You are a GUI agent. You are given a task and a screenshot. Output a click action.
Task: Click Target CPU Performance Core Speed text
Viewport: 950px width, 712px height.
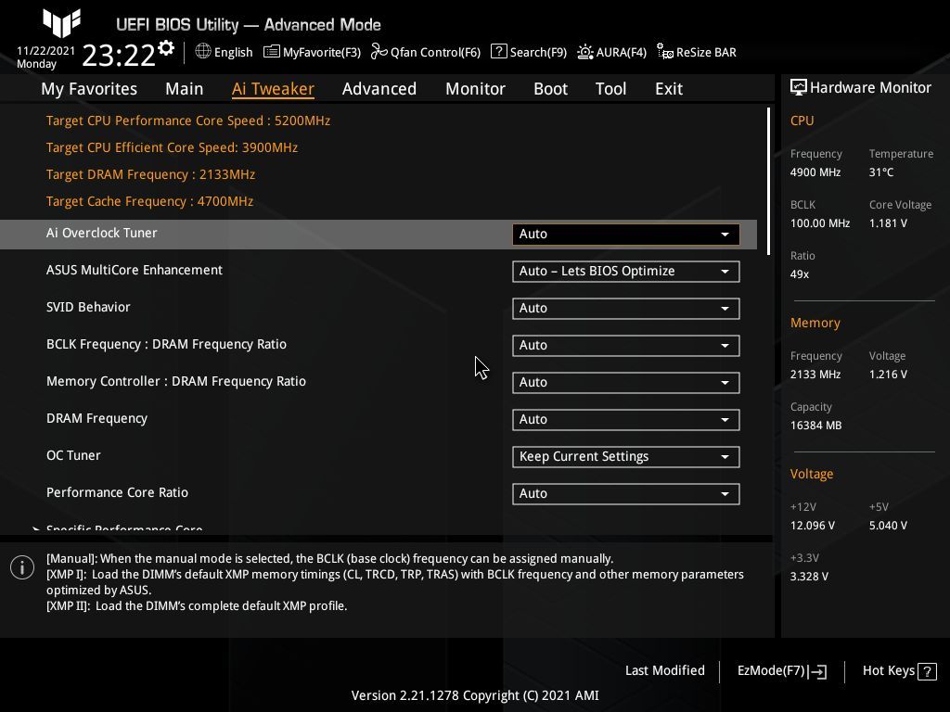[187, 121]
